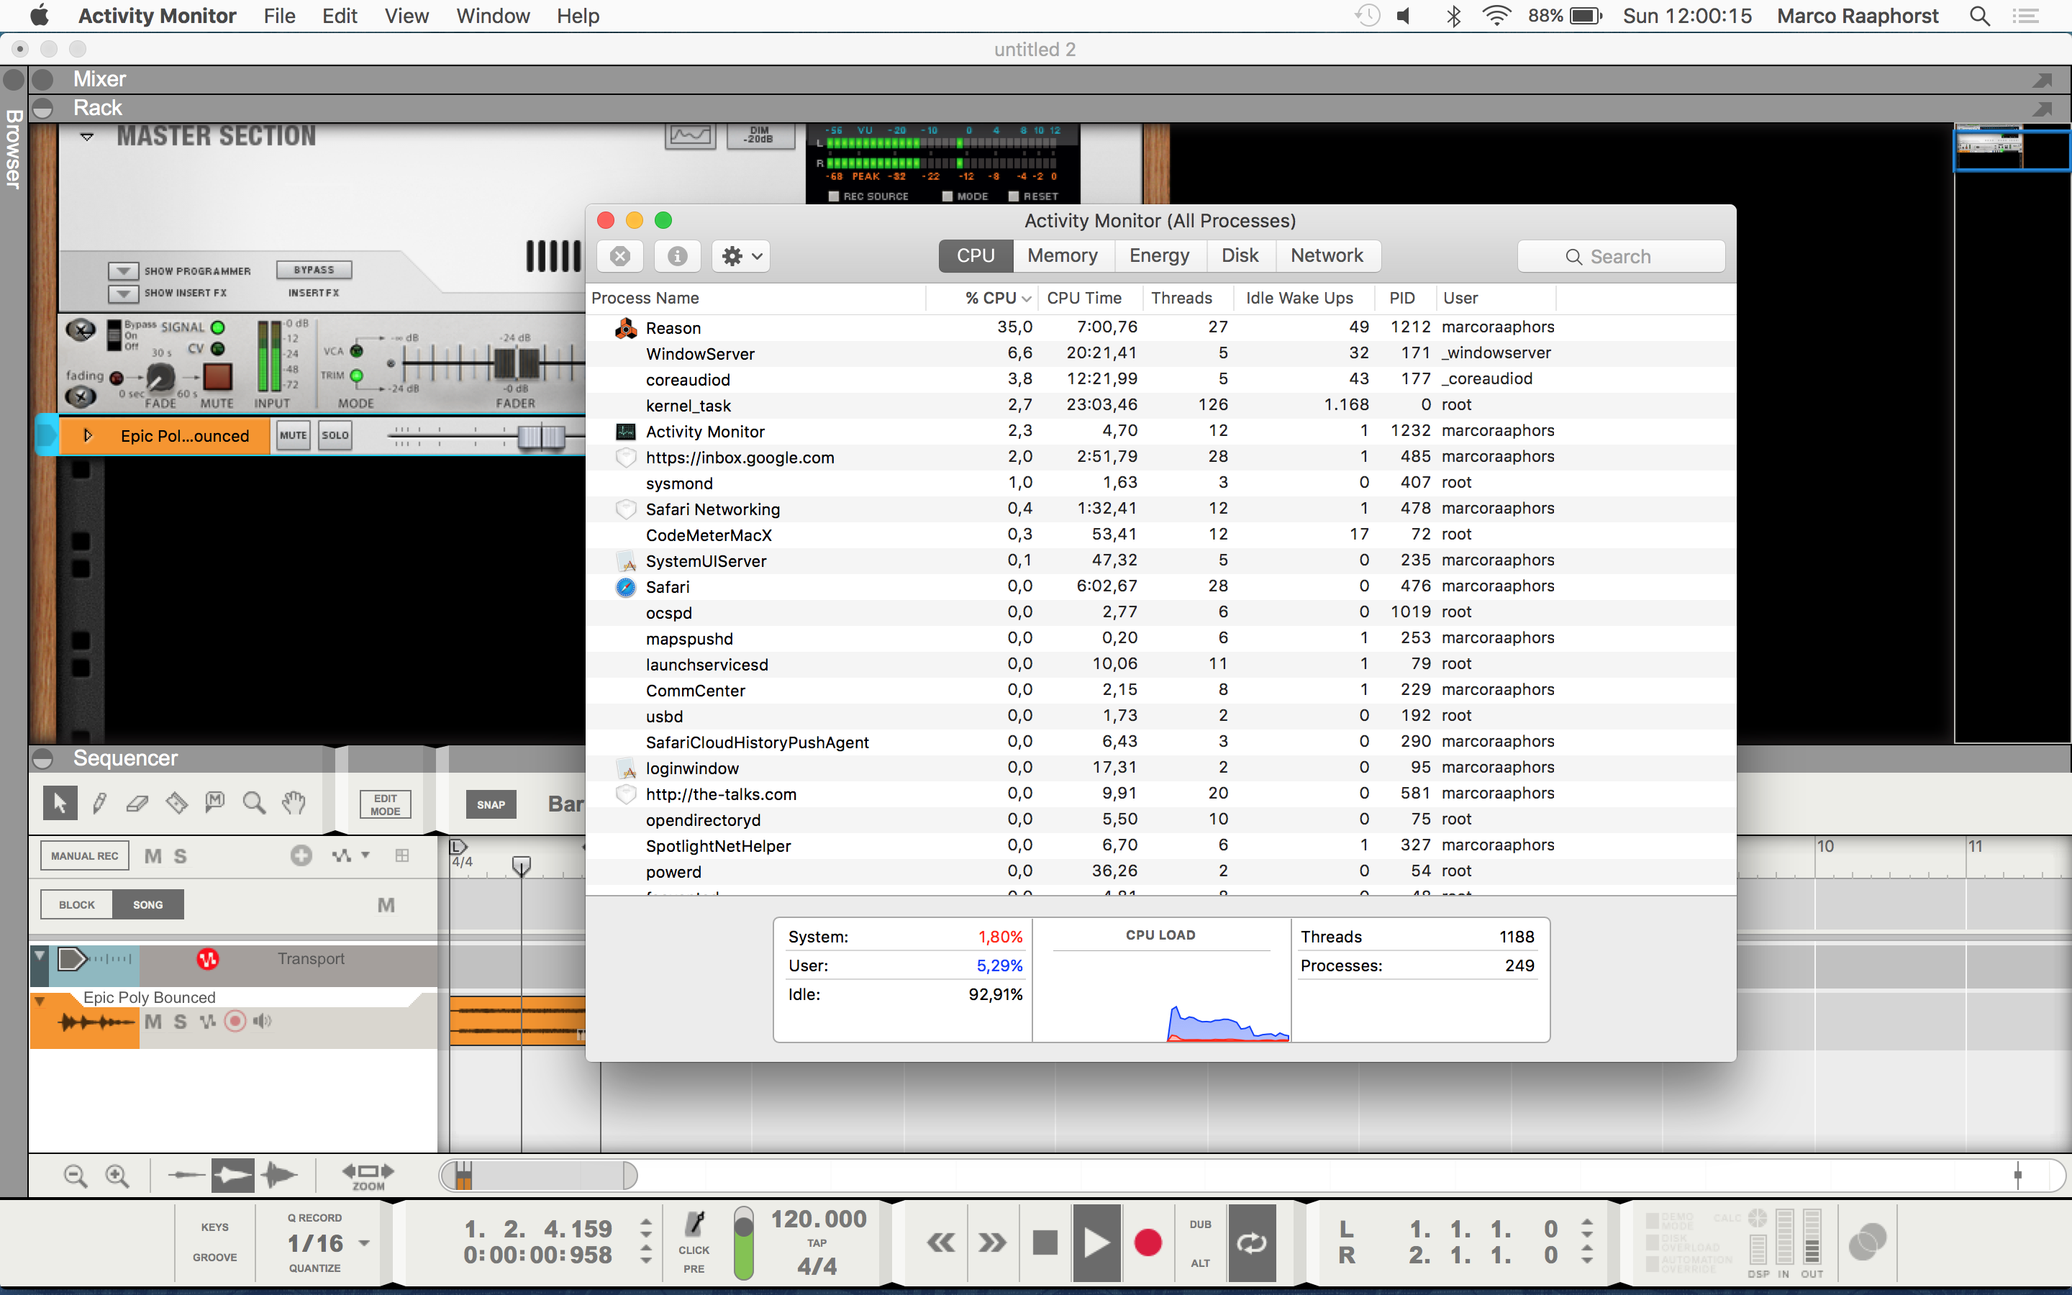Expand the Mixer panel toggle
Viewport: 2072px width, 1295px height.
42,80
